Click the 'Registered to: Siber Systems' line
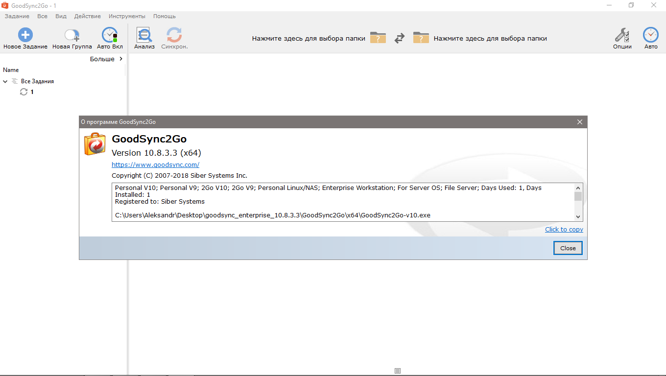Image resolution: width=666 pixels, height=376 pixels. pos(160,201)
